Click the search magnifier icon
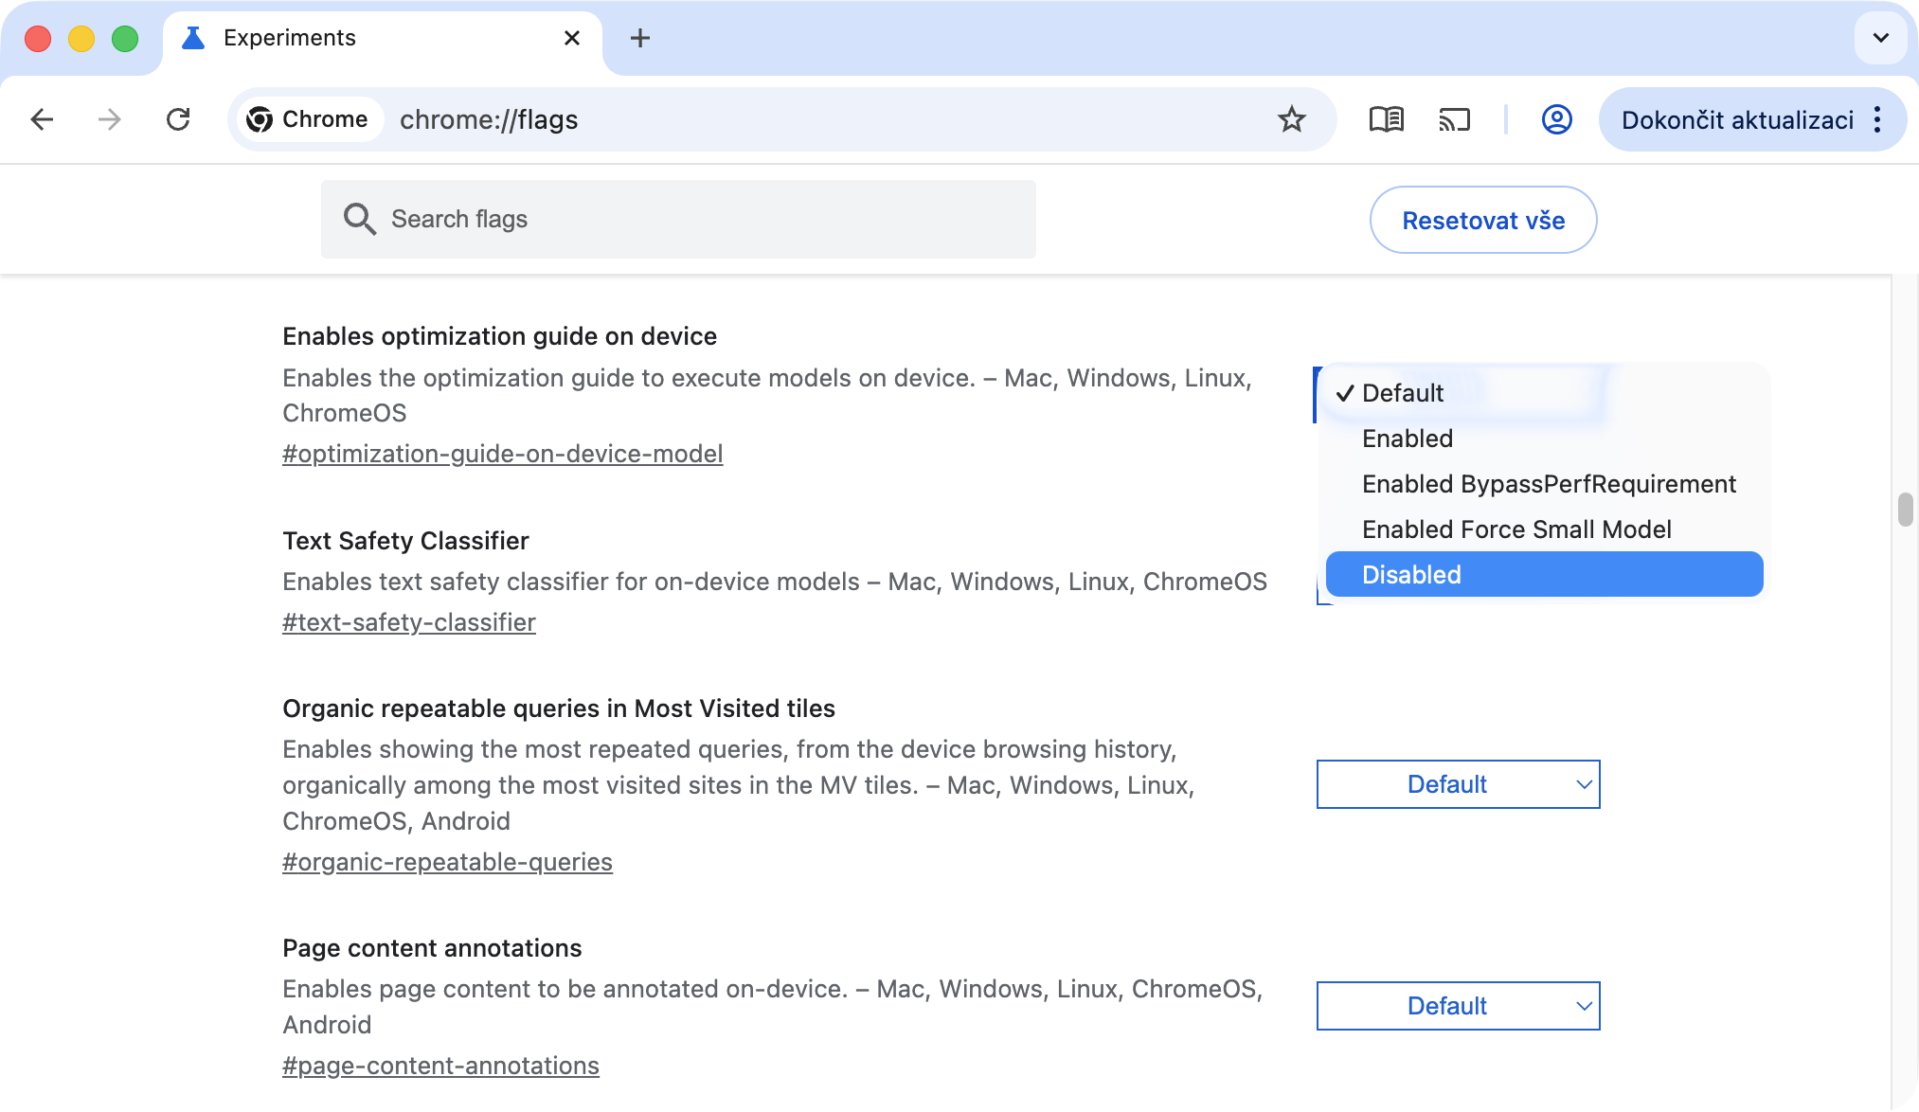 (360, 219)
